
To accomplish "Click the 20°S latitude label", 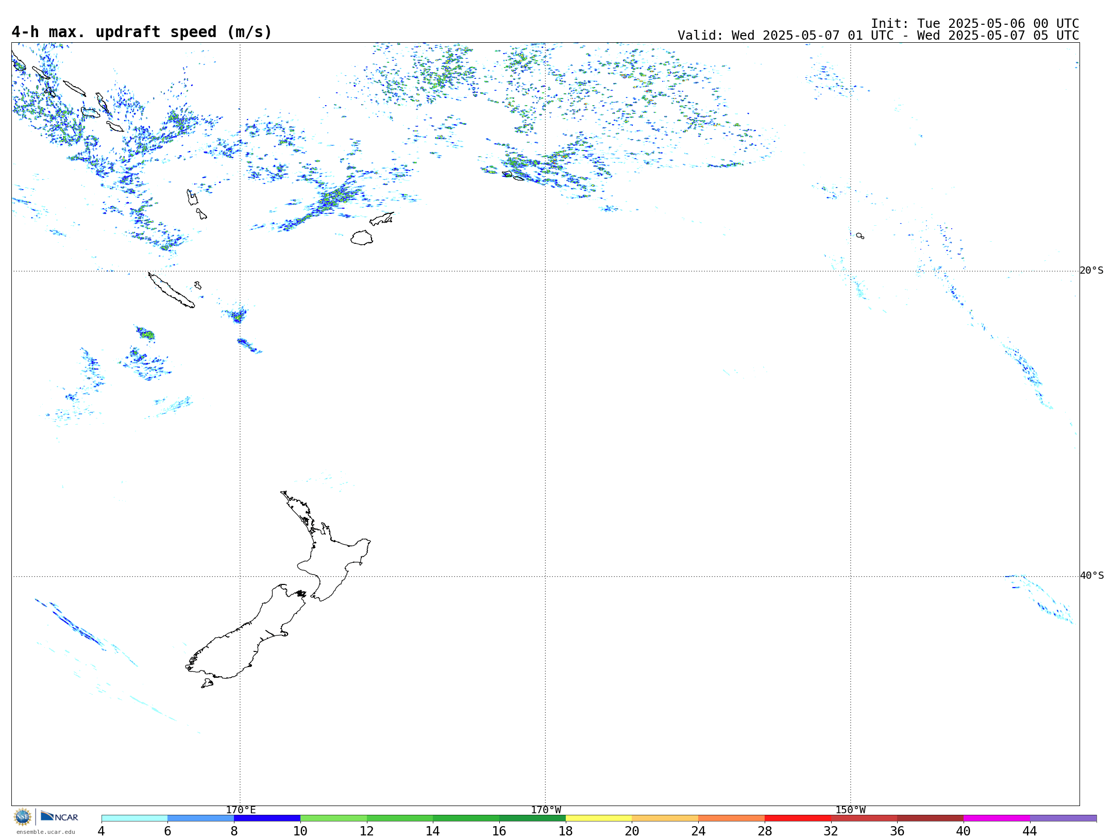I will (1091, 271).
